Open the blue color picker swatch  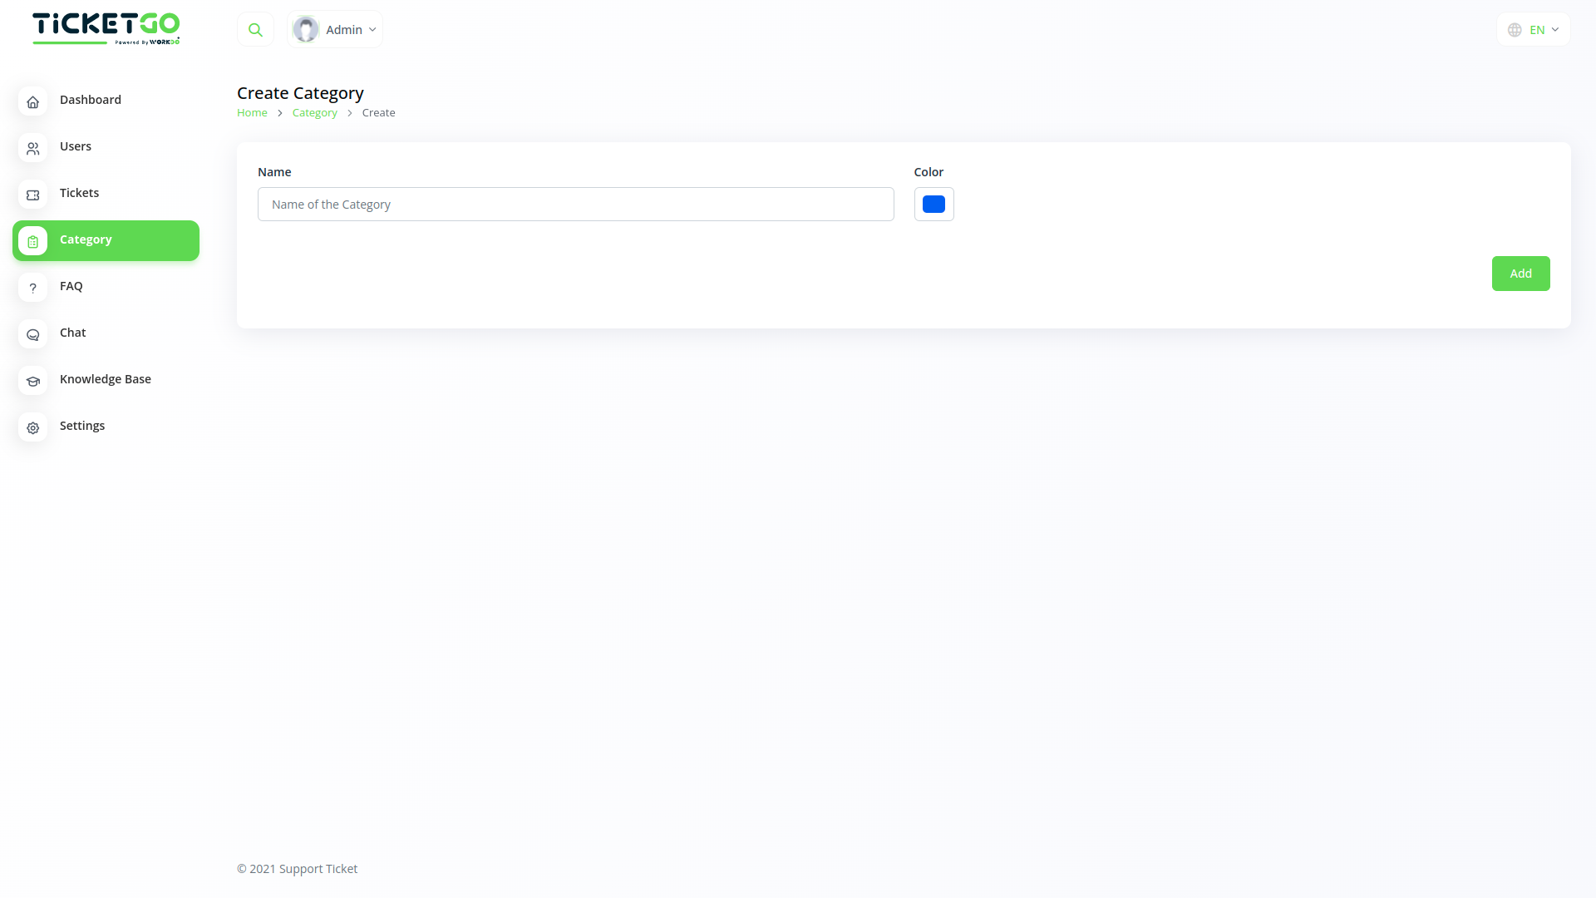[933, 205]
